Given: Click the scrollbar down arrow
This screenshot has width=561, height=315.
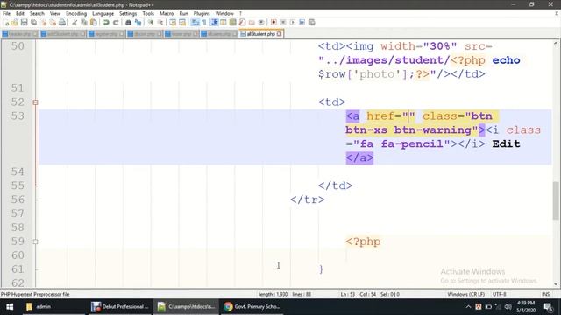Looking at the screenshot, I should click(x=556, y=283).
